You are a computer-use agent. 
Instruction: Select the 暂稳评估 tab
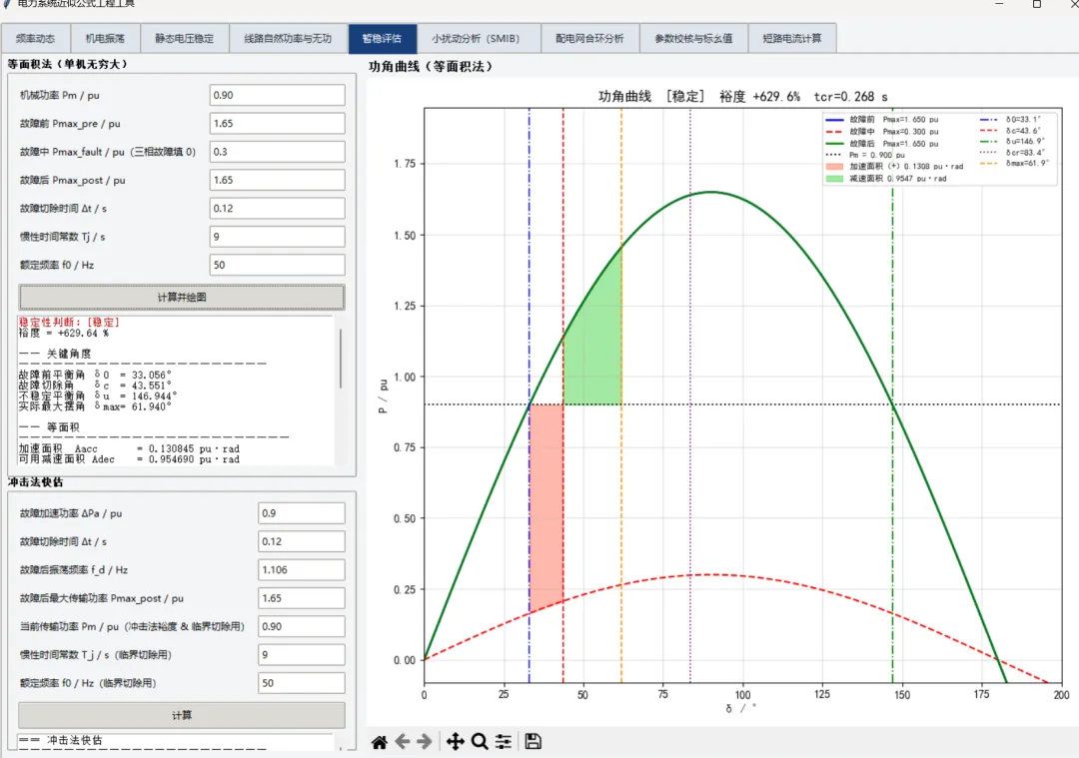pyautogui.click(x=382, y=39)
